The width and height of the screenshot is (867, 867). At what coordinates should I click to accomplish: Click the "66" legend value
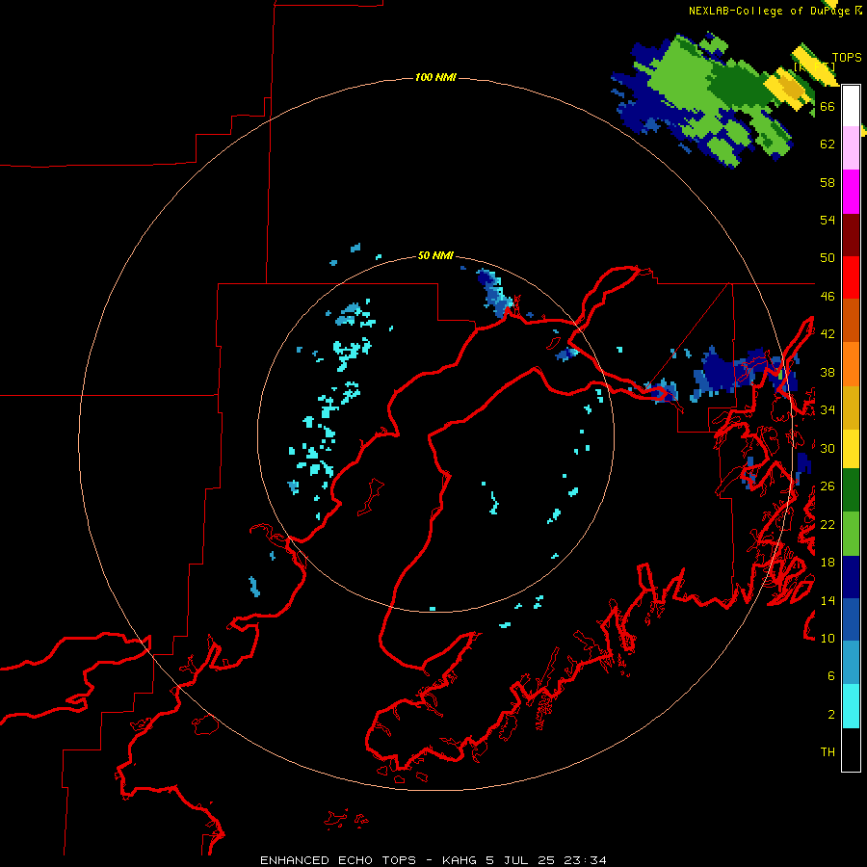pos(828,106)
